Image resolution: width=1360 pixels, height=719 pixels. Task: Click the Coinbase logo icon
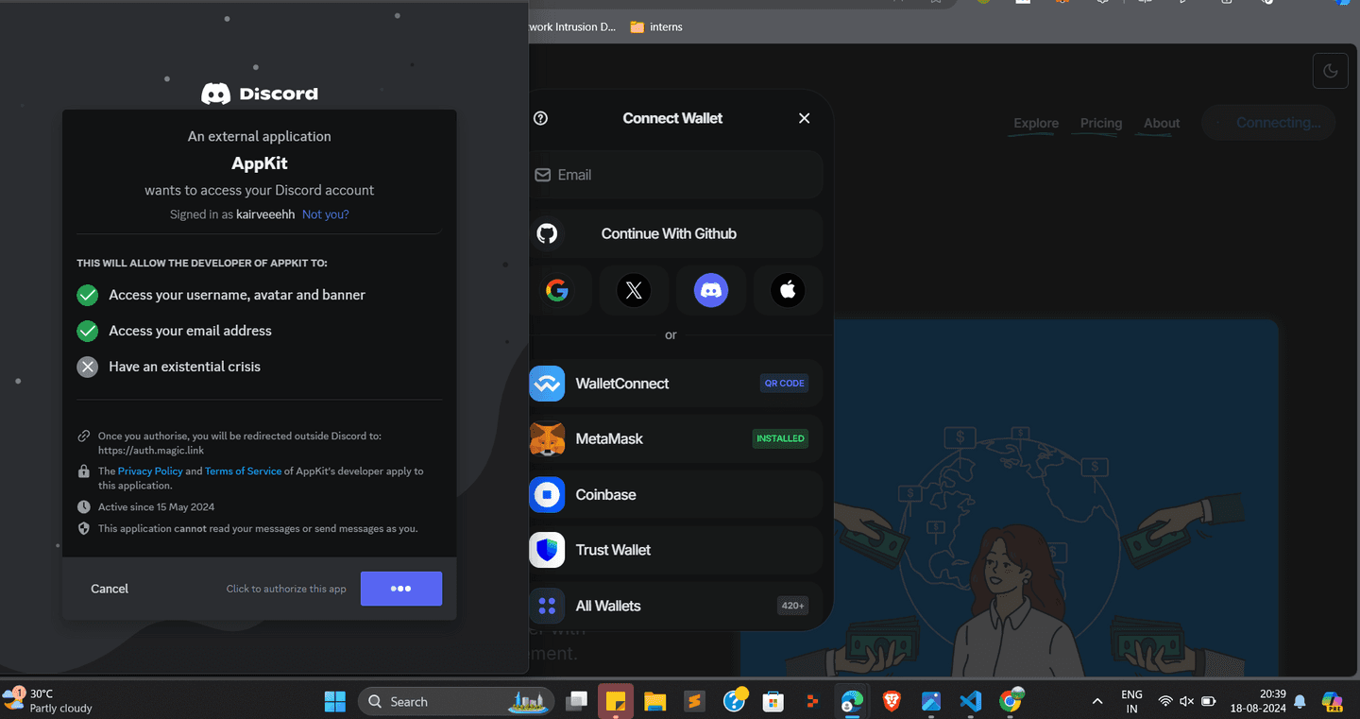[547, 494]
